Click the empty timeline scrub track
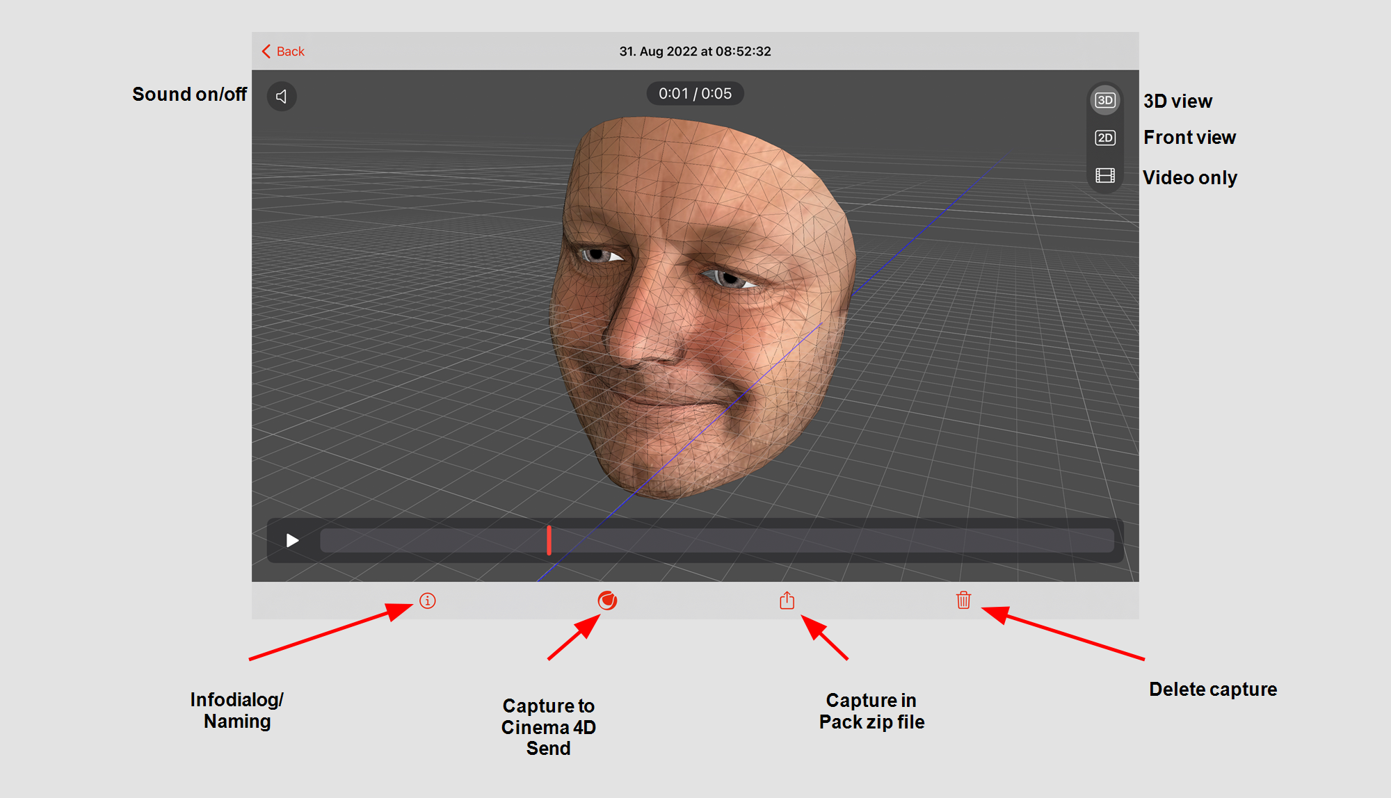This screenshot has height=798, width=1391. click(x=835, y=540)
